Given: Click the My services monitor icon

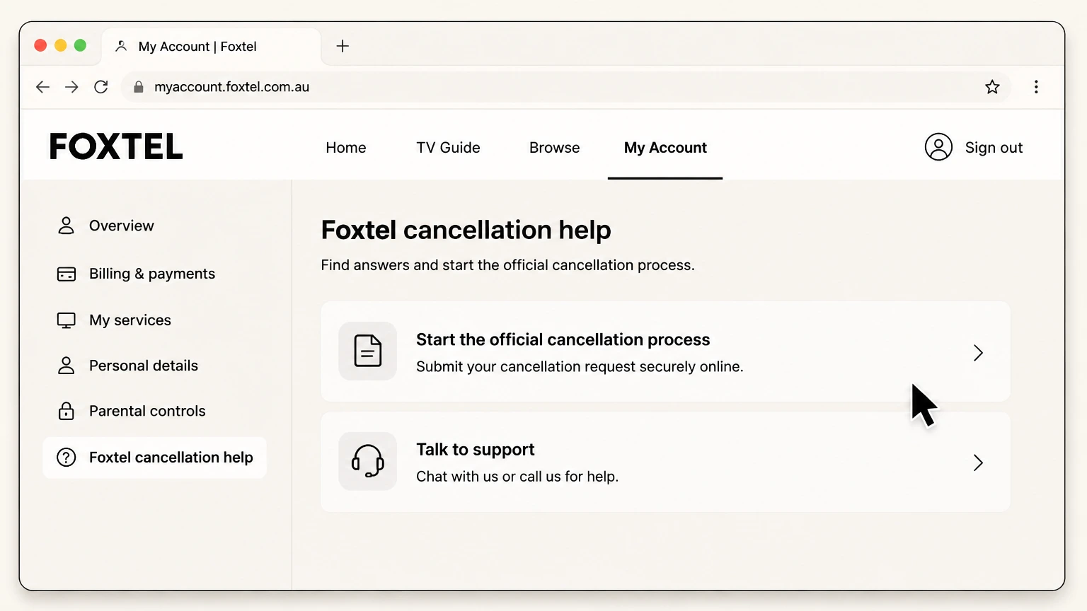Looking at the screenshot, I should point(66,320).
